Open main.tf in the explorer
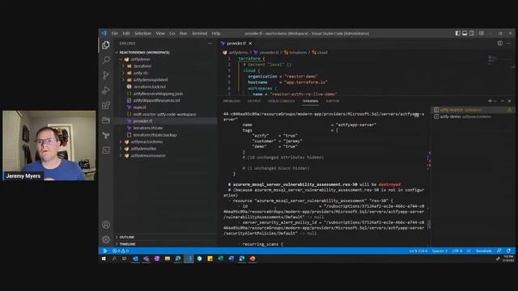 139,108
